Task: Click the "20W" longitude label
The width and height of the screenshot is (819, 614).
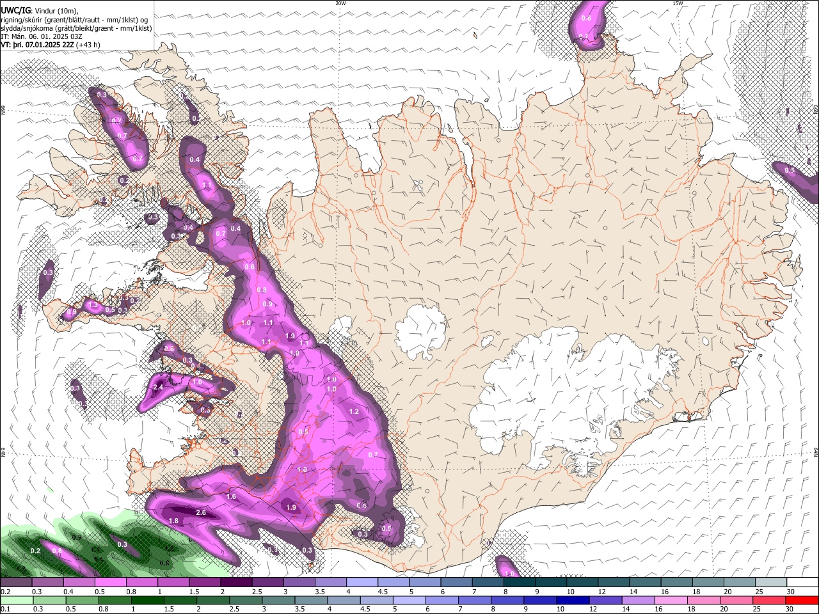Action: [x=340, y=3]
